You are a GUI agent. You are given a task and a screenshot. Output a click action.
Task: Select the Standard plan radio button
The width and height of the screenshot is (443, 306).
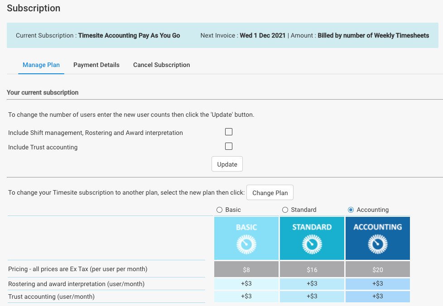click(285, 210)
